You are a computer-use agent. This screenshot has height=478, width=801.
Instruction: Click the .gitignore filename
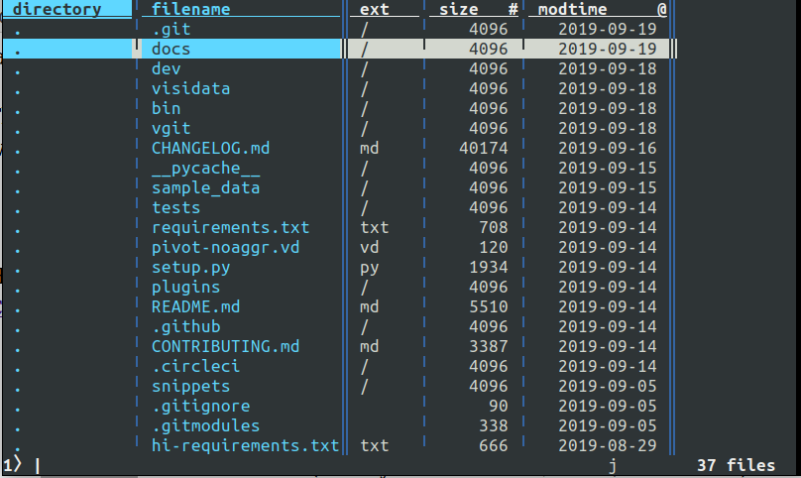[200, 406]
